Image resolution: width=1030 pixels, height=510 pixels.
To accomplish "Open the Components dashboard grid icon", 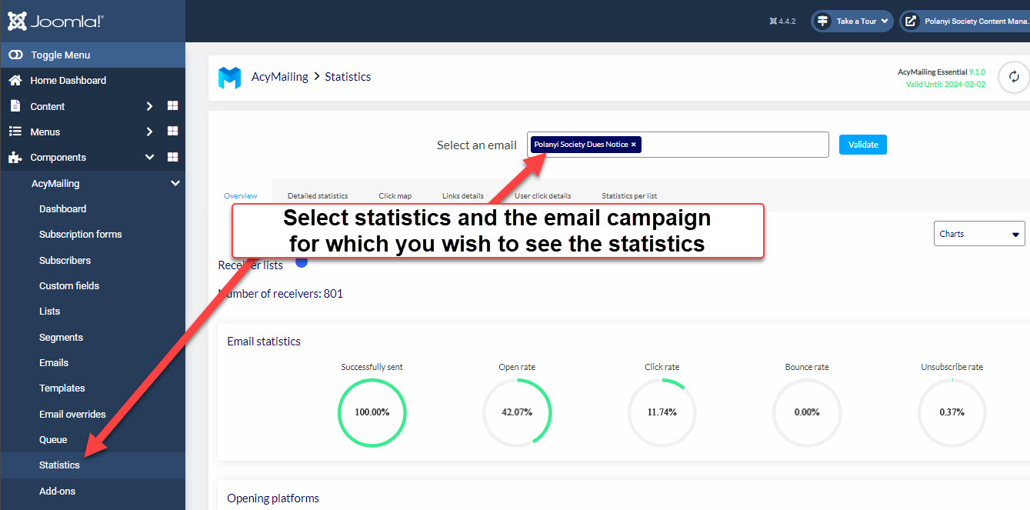I will [x=172, y=157].
